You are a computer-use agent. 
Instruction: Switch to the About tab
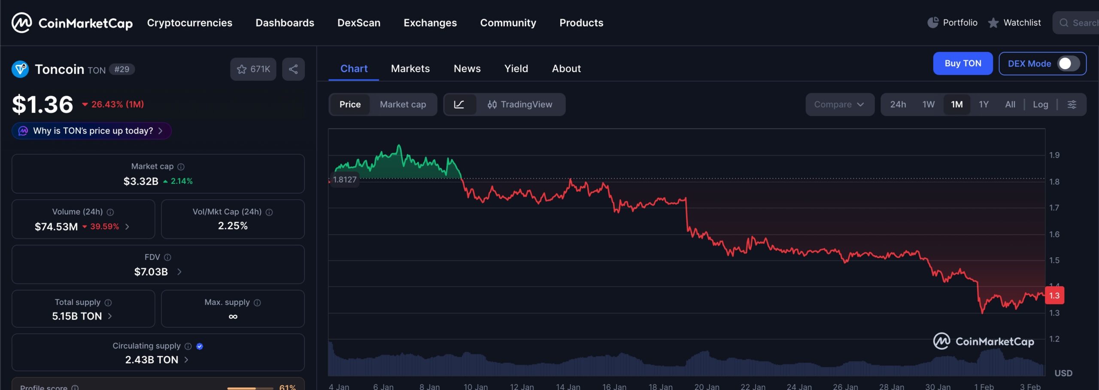pos(566,69)
